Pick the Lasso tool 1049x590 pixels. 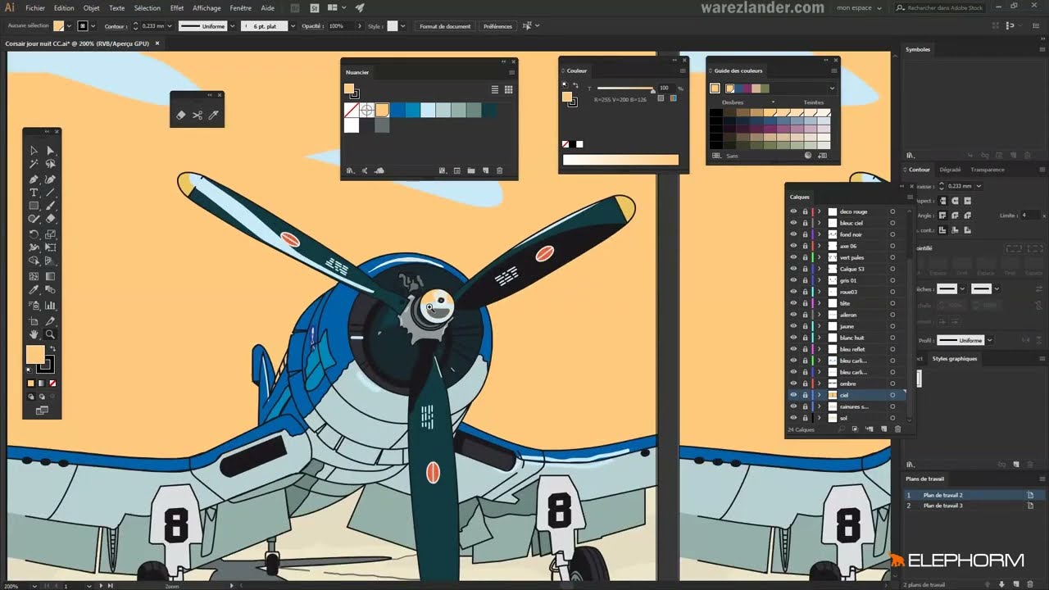pyautogui.click(x=50, y=164)
